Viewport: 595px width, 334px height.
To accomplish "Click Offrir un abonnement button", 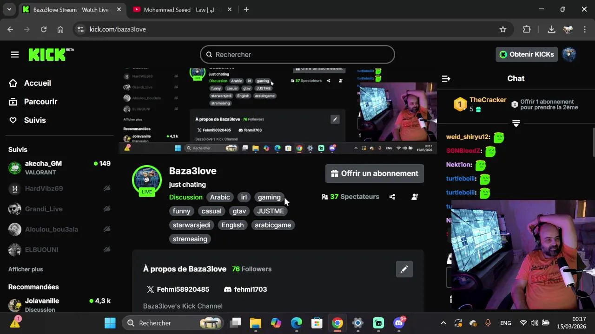I will (375, 173).
